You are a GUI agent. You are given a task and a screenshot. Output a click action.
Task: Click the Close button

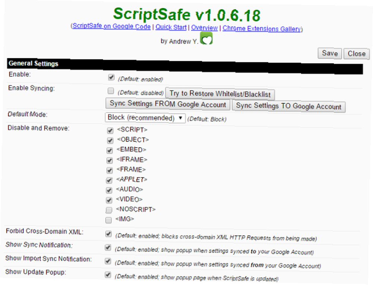tap(356, 54)
